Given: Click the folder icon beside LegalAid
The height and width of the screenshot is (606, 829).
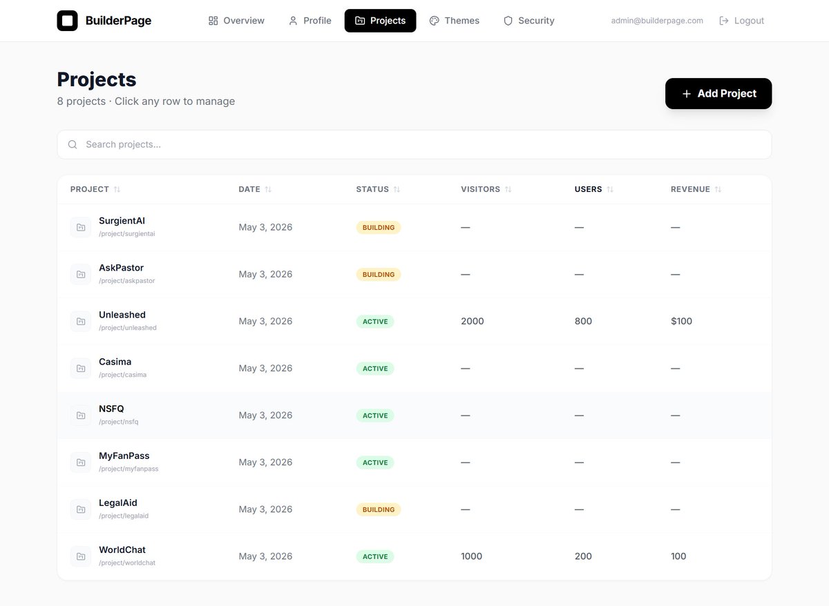Looking at the screenshot, I should coord(81,509).
